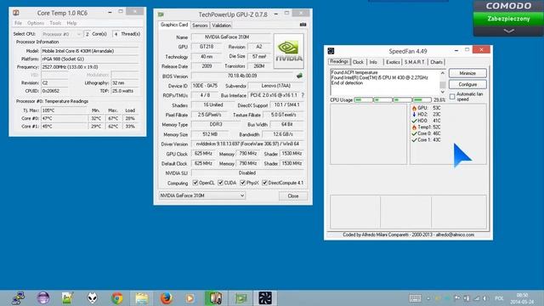The height and width of the screenshot is (306, 544).
Task: Click the GPU-Z camera screenshot icon
Action: (303, 25)
